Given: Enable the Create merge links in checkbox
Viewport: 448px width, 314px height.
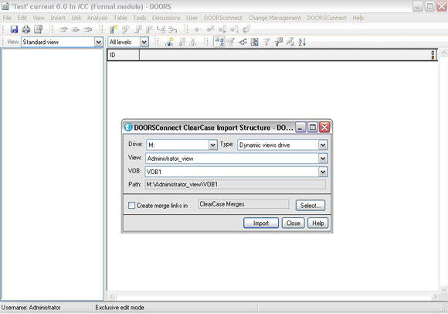Looking at the screenshot, I should [131, 205].
